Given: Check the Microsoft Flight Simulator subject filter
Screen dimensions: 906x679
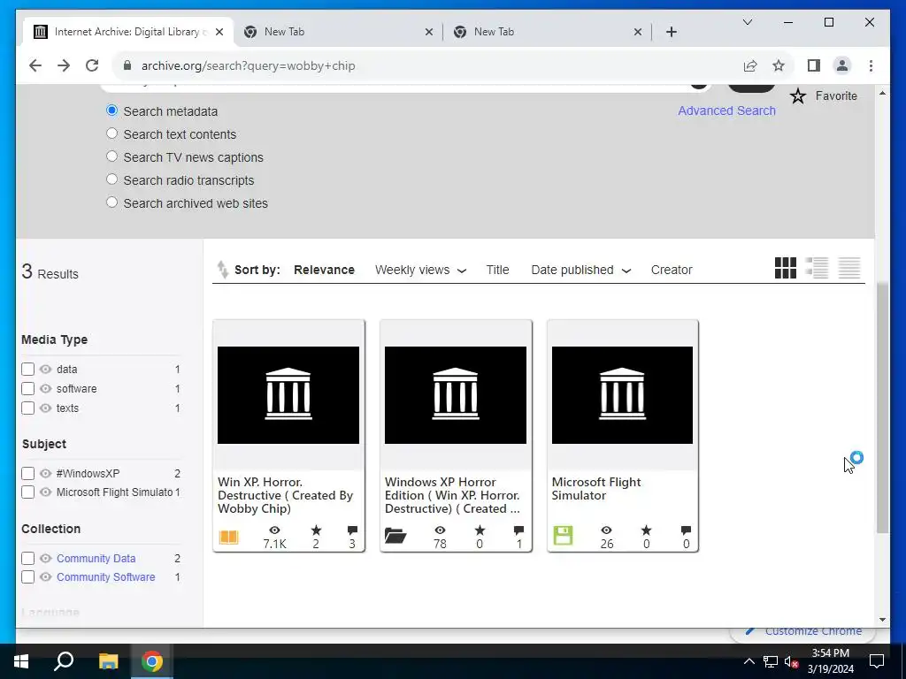Looking at the screenshot, I should (27, 492).
